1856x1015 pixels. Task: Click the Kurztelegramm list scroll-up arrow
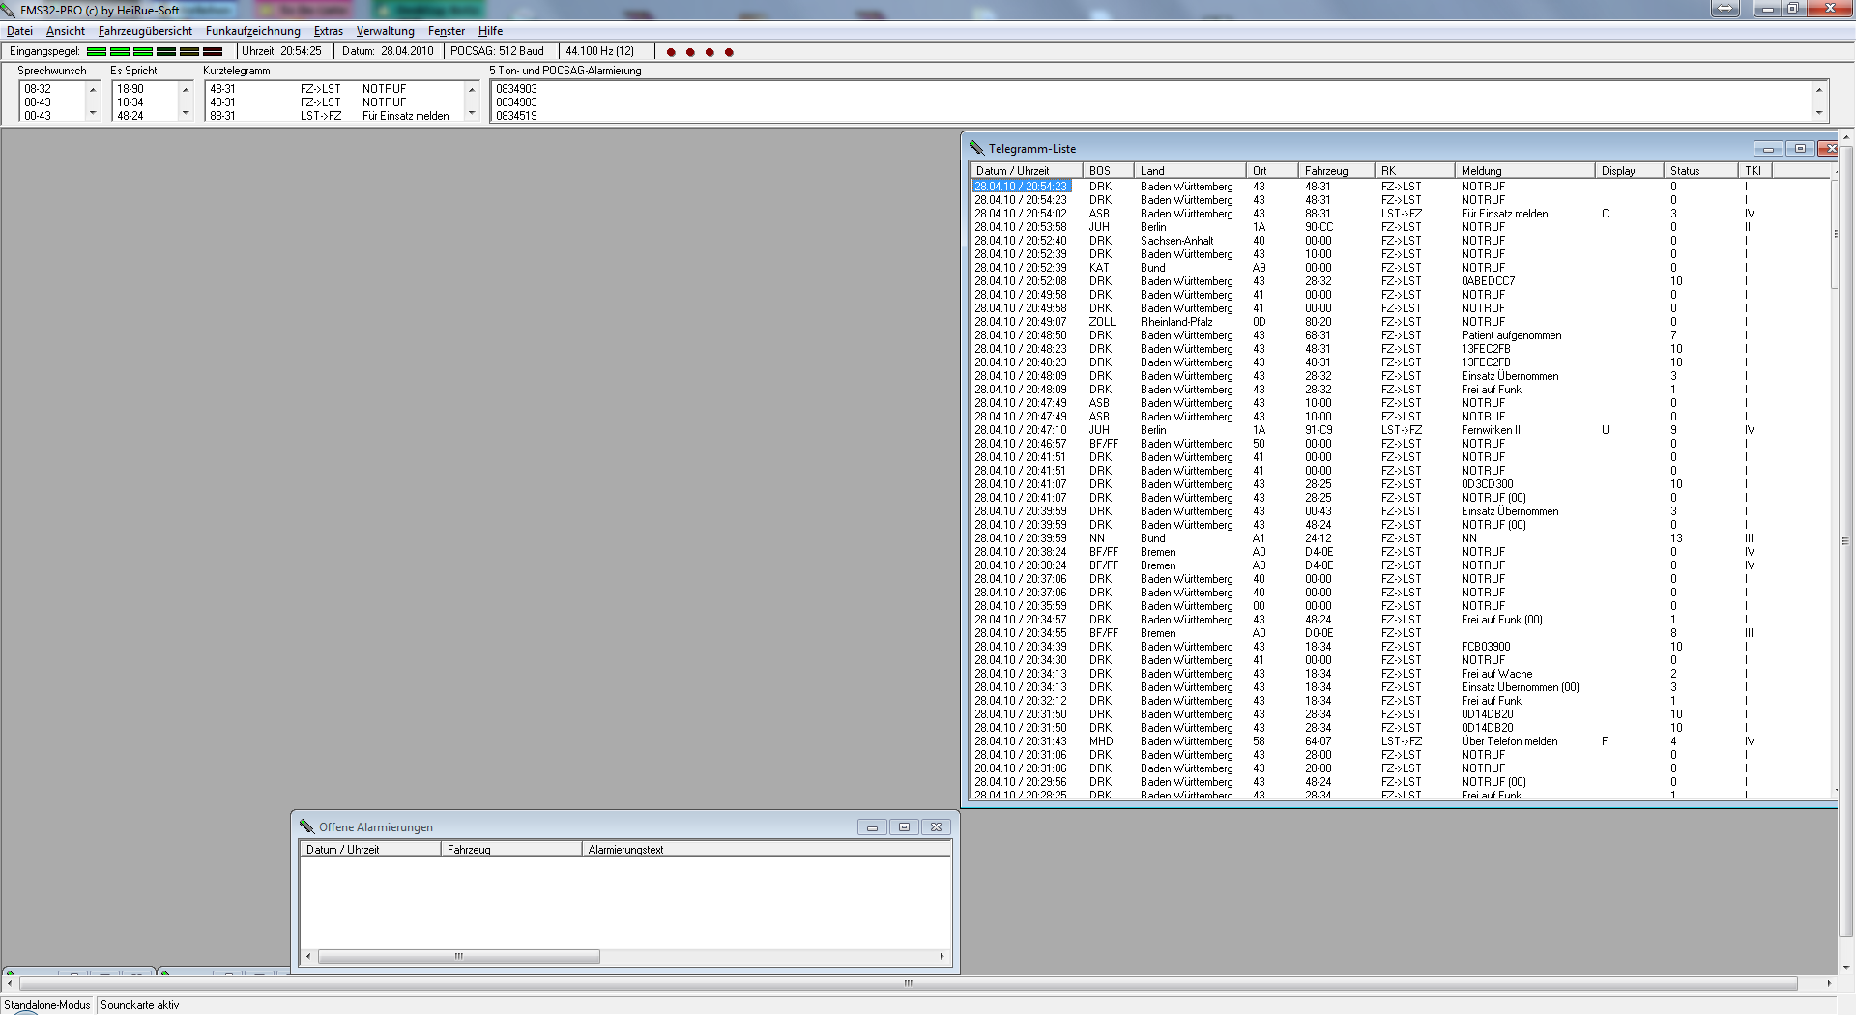click(x=472, y=89)
